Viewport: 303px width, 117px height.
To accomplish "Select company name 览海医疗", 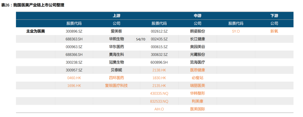I will 198,62.
